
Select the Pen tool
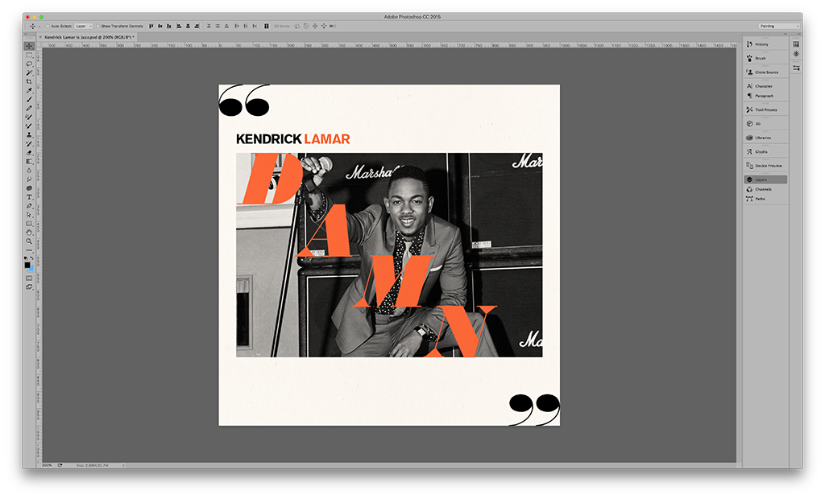[29, 205]
